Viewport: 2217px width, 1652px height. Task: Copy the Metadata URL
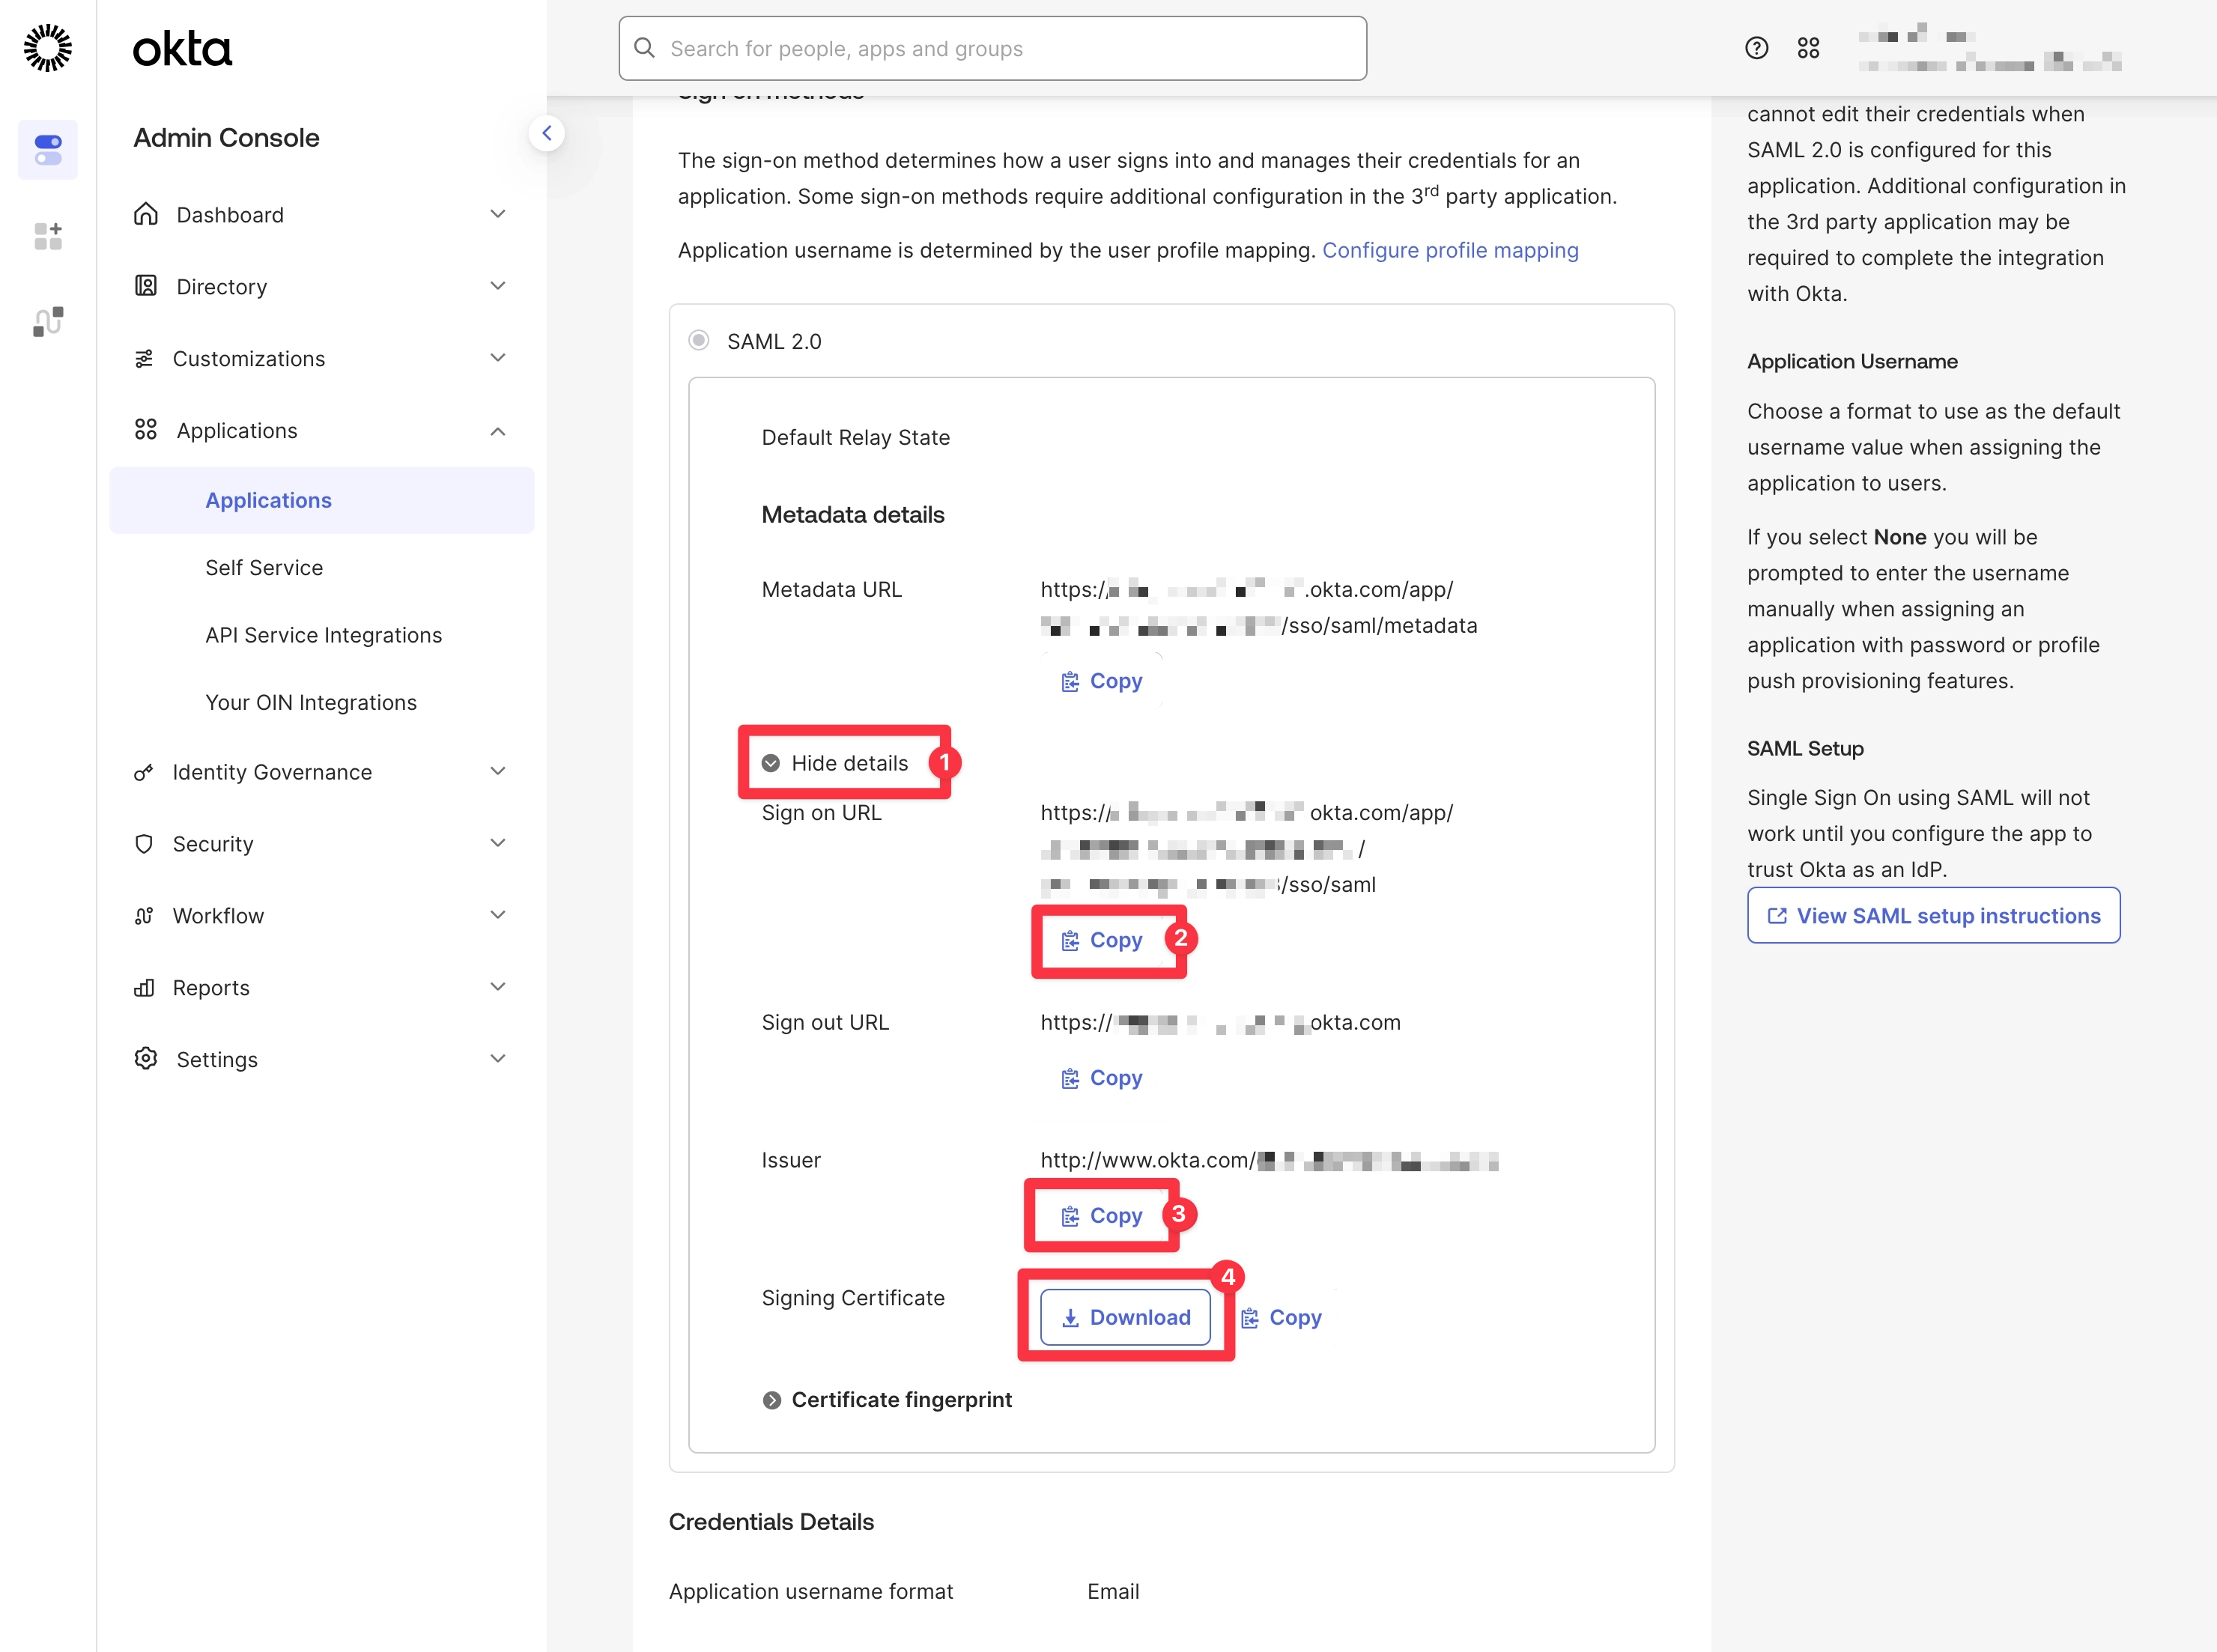pyautogui.click(x=1101, y=681)
